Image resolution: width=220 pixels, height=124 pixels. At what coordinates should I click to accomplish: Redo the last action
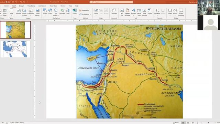pos(21,2)
